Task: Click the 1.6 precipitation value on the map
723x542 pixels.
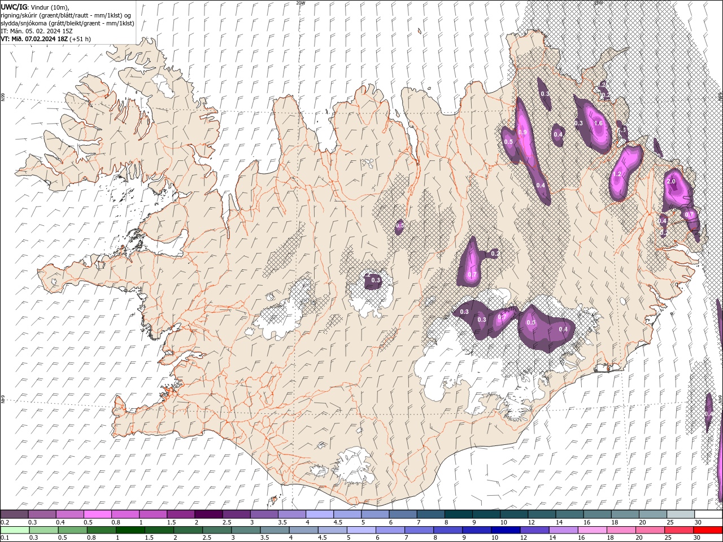Action: coord(599,123)
